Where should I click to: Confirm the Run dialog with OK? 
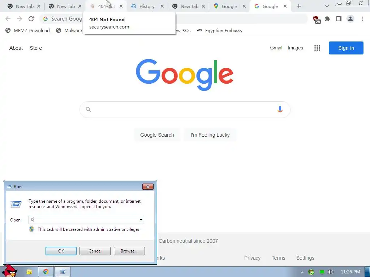[61, 251]
